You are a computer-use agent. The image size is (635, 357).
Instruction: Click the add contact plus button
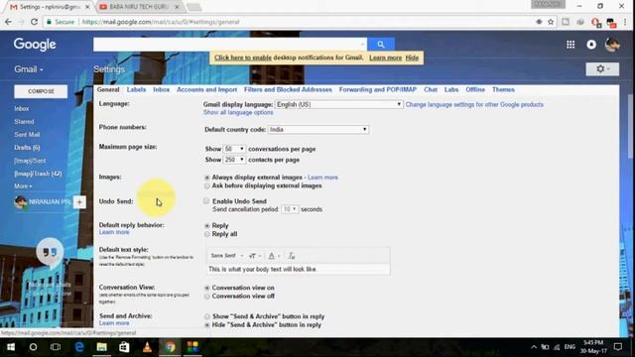click(x=79, y=202)
